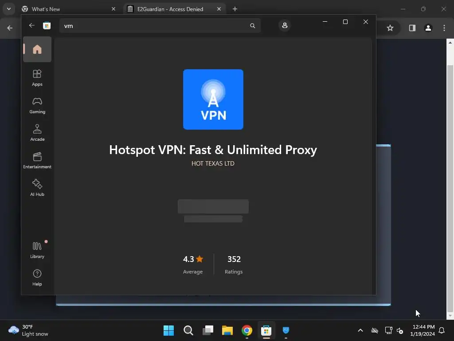The image size is (454, 341).
Task: Click into the Store search field containing 'vm'
Action: [160, 26]
